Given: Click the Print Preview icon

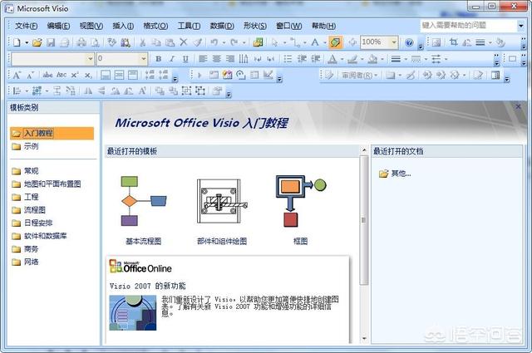Looking at the screenshot, I should pos(95,42).
